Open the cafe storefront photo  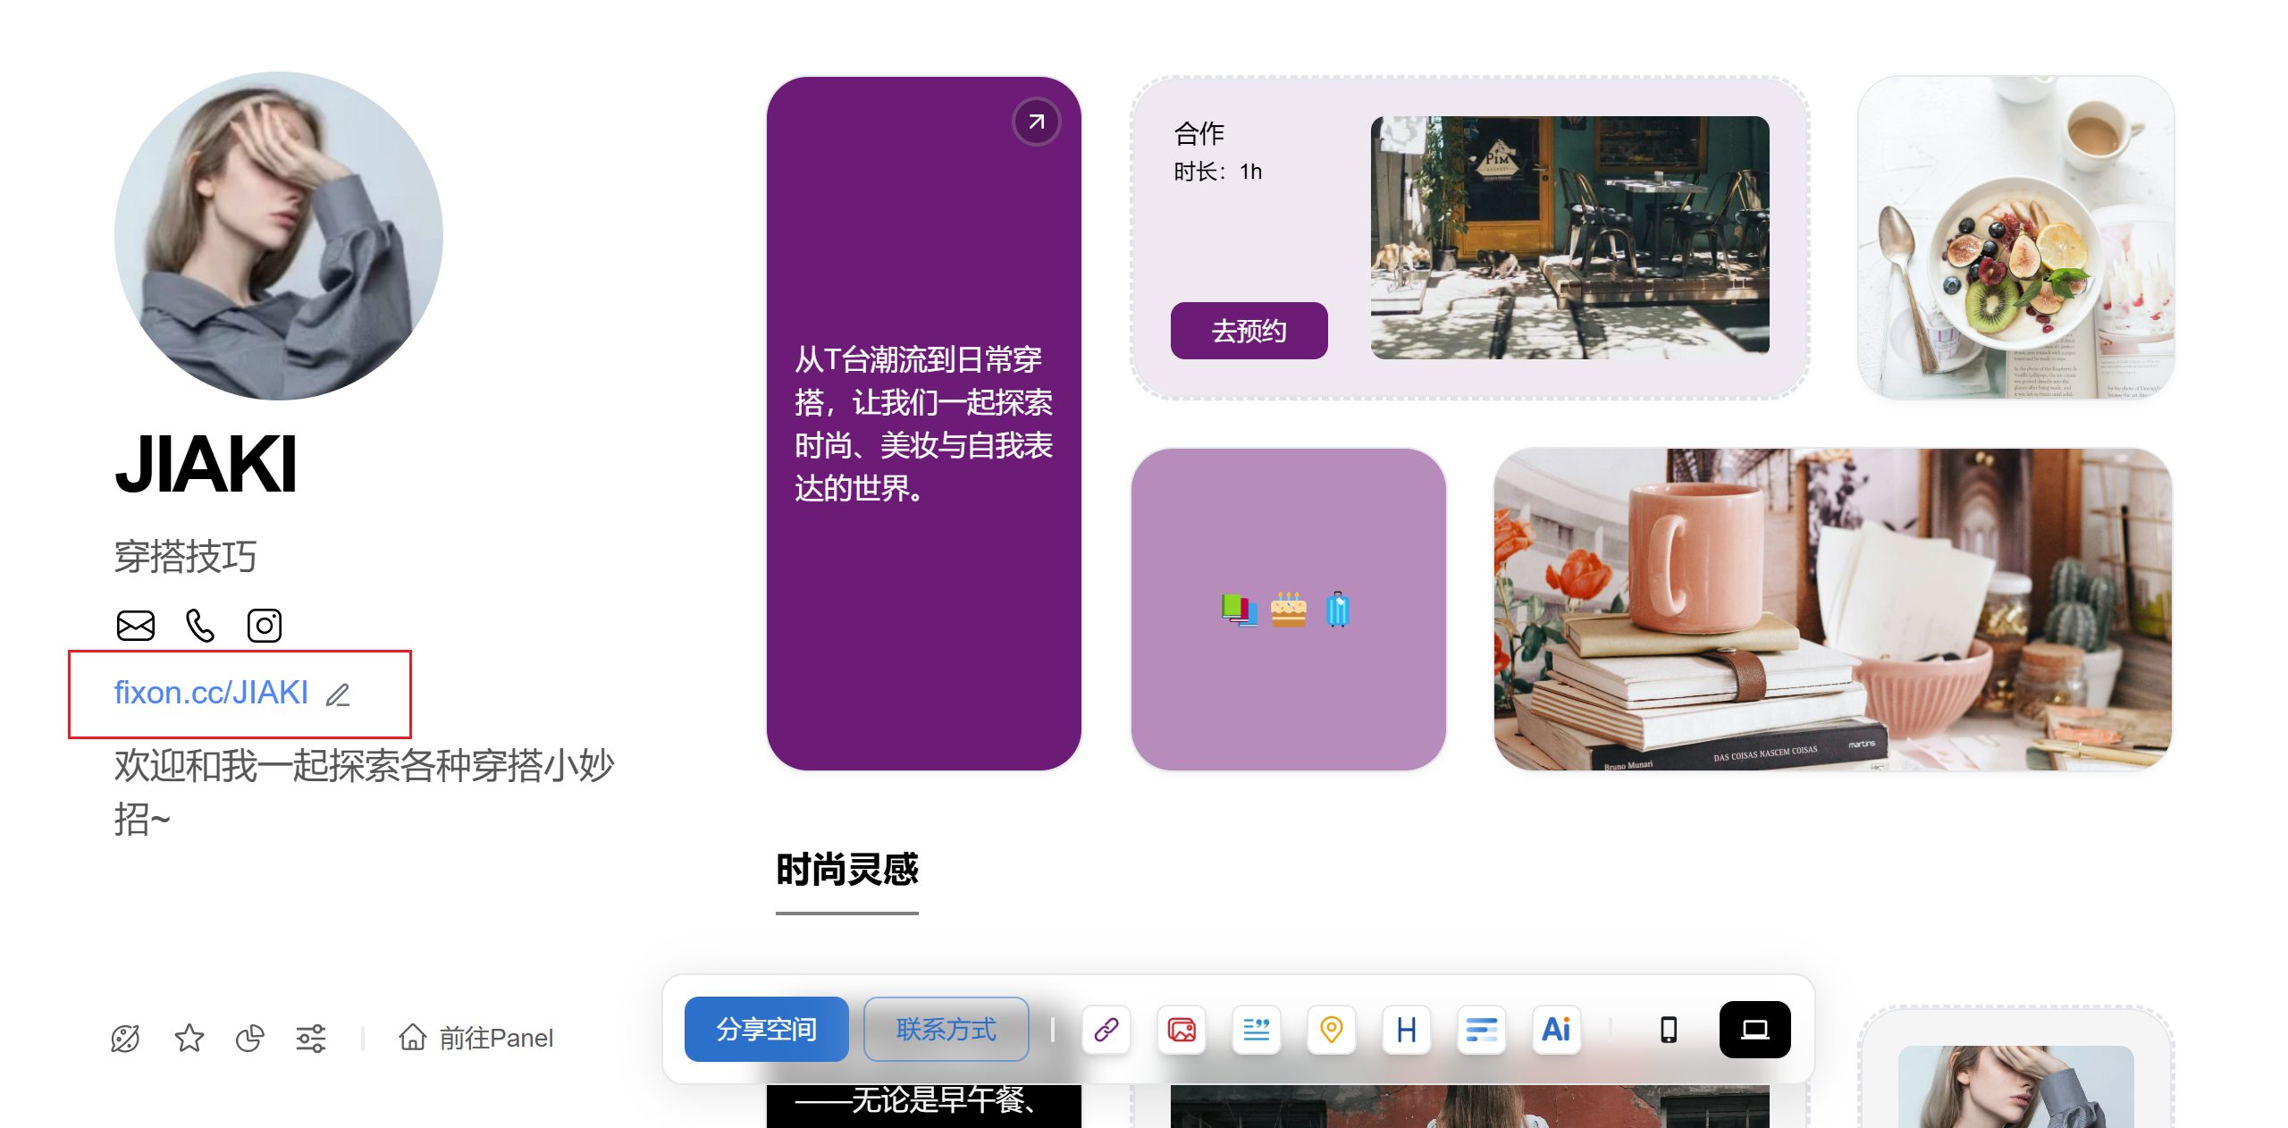pyautogui.click(x=1569, y=238)
